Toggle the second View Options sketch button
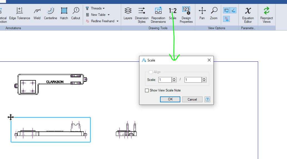The height and width of the screenshot is (159, 287). point(233,10)
